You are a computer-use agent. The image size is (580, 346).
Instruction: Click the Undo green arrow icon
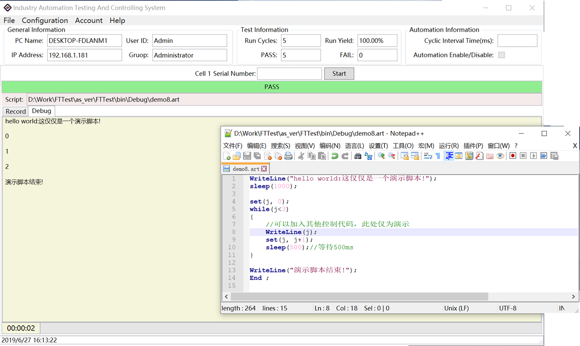click(x=334, y=156)
